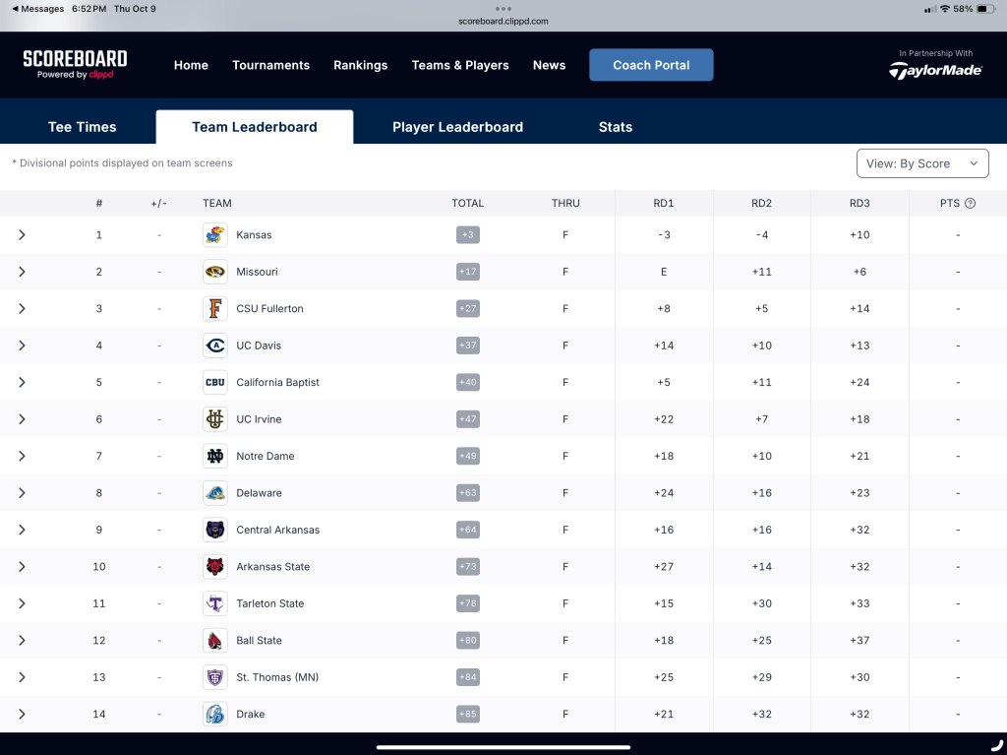Expand the Kansas team row
1007x755 pixels.
click(x=22, y=235)
